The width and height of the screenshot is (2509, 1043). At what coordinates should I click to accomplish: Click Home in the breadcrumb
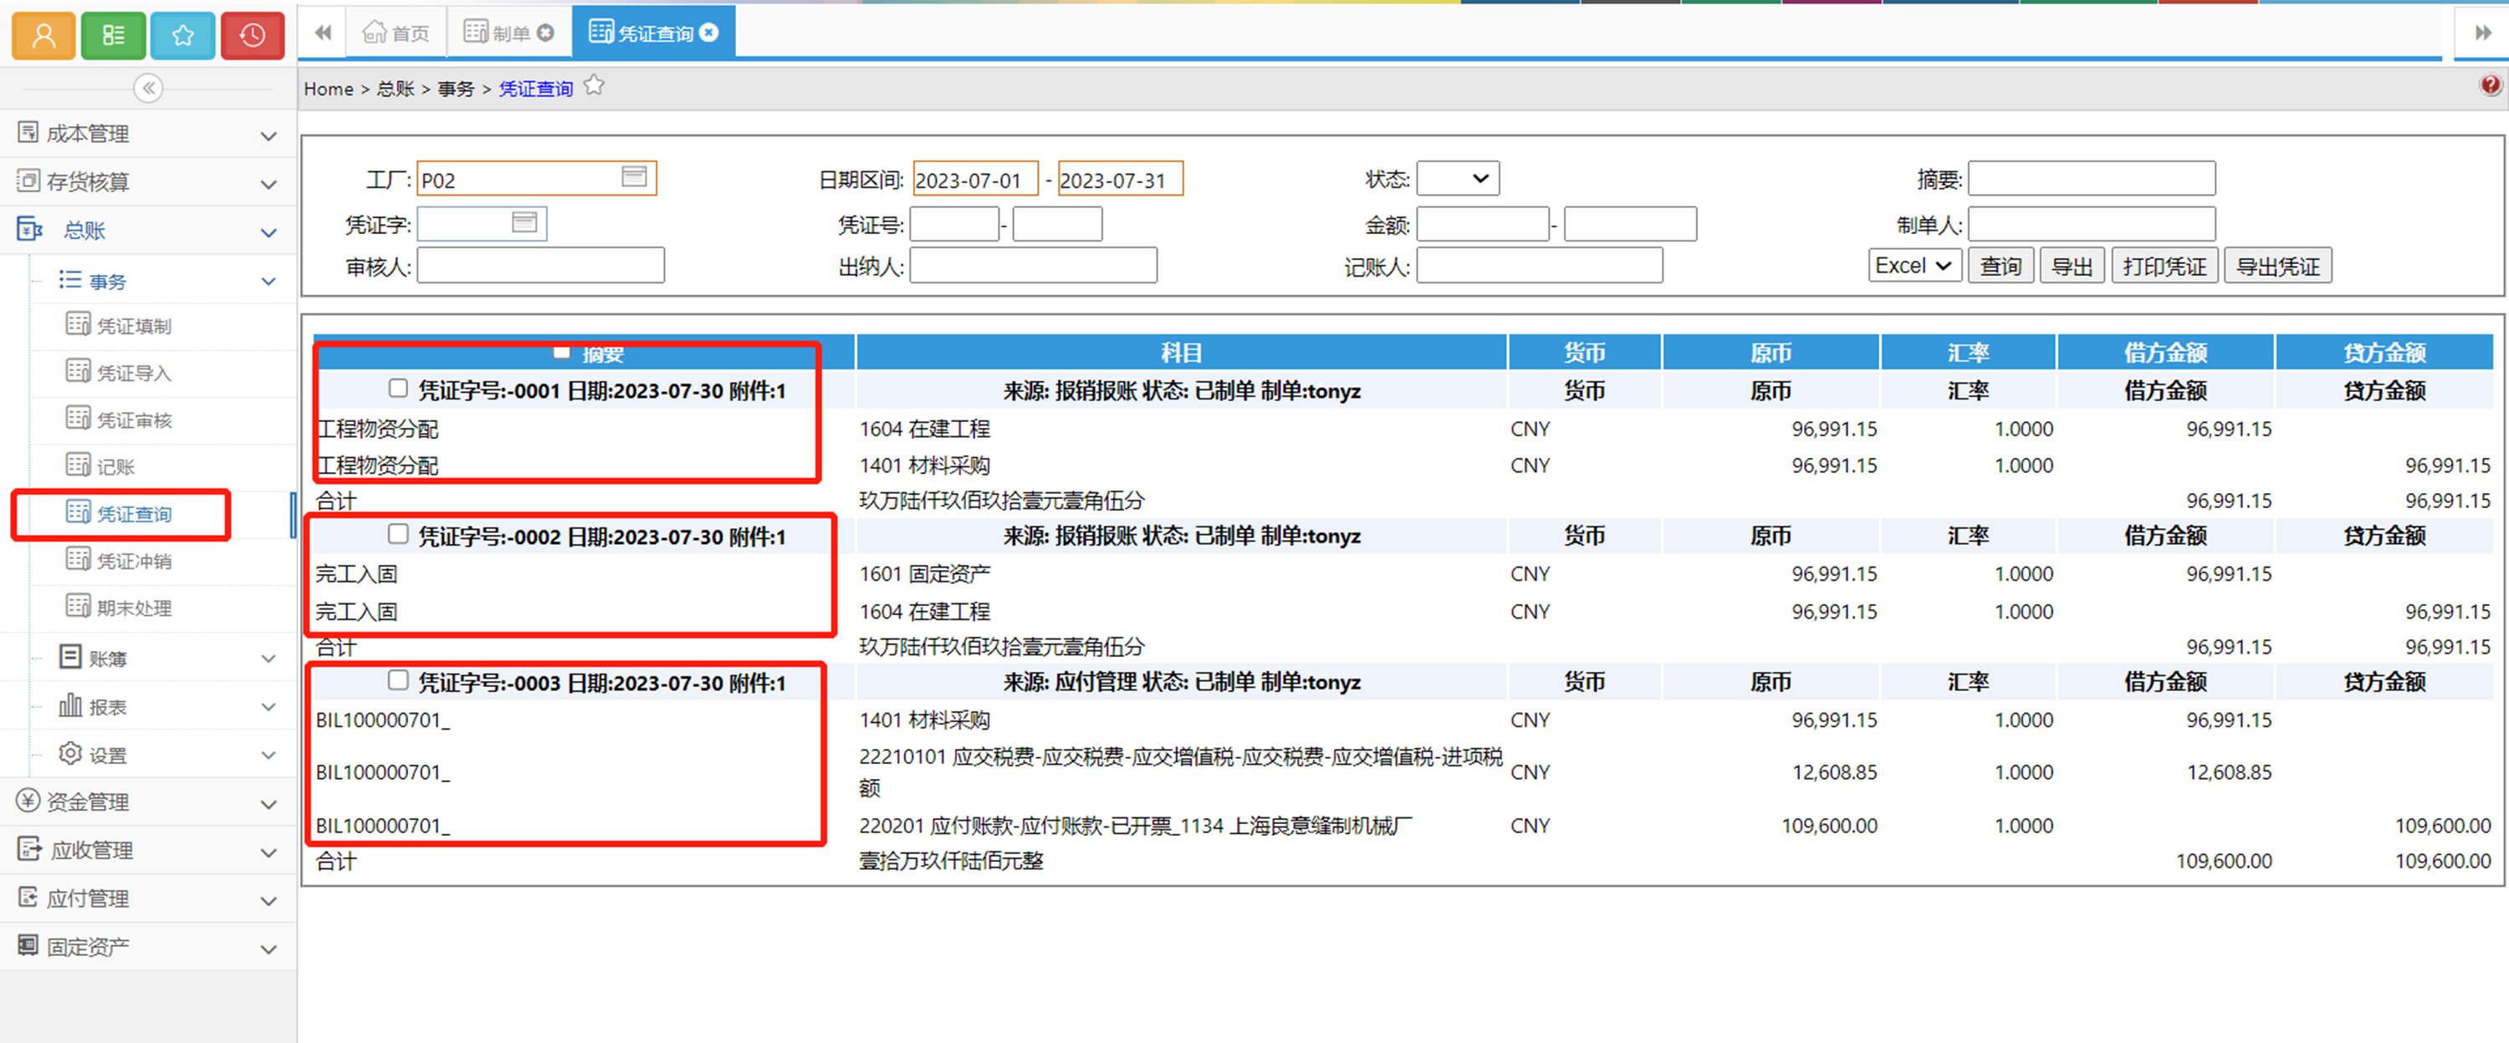click(328, 89)
